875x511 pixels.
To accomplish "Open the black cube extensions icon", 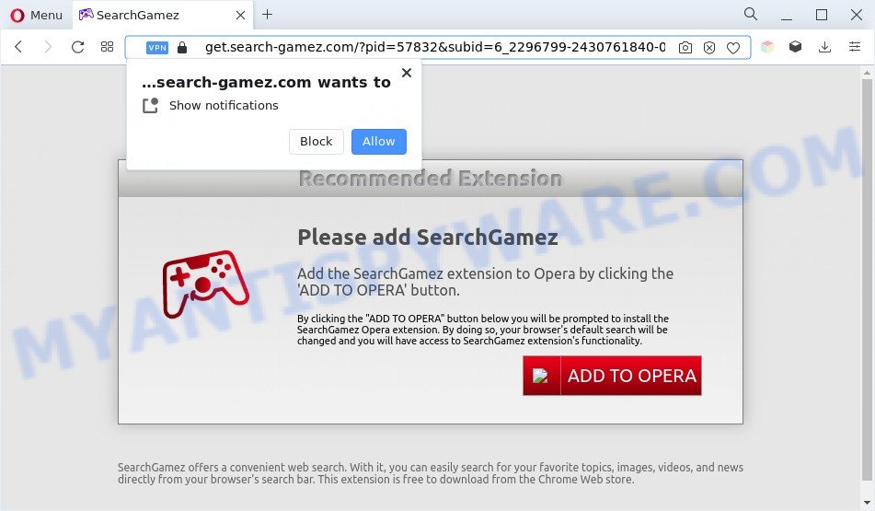I will 795,47.
